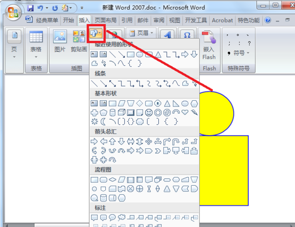Open the Header (页眉) dropdown
Viewport: 295px width, 227px height.
coord(142,33)
